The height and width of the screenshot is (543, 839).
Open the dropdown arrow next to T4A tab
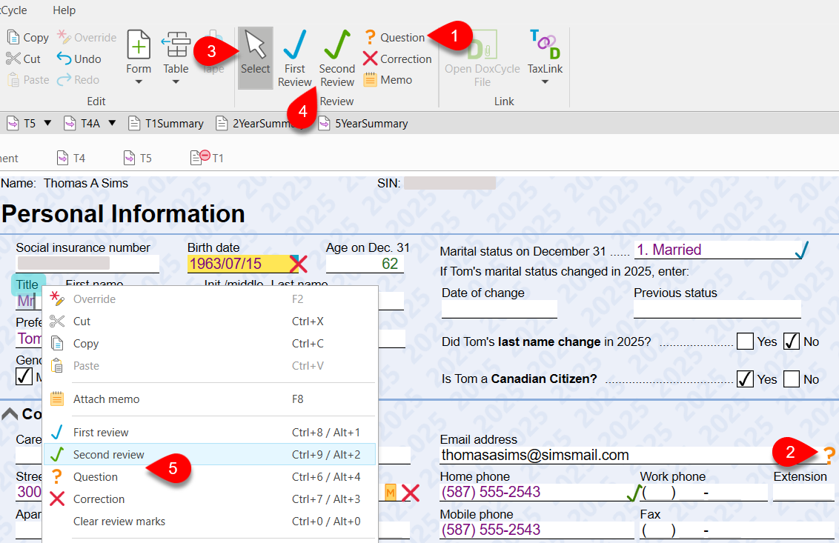pyautogui.click(x=112, y=123)
